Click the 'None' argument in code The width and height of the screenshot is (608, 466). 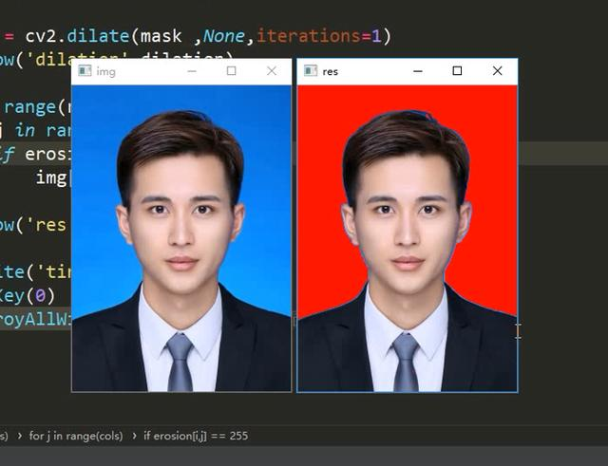tap(223, 36)
